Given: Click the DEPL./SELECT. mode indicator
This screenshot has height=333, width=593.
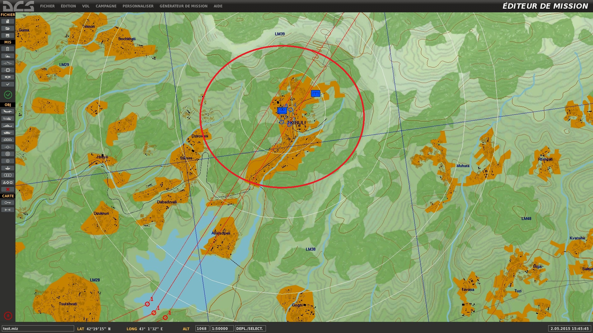Looking at the screenshot, I should click(x=250, y=329).
